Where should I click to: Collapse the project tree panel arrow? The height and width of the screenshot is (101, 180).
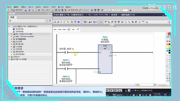coord(51,13)
